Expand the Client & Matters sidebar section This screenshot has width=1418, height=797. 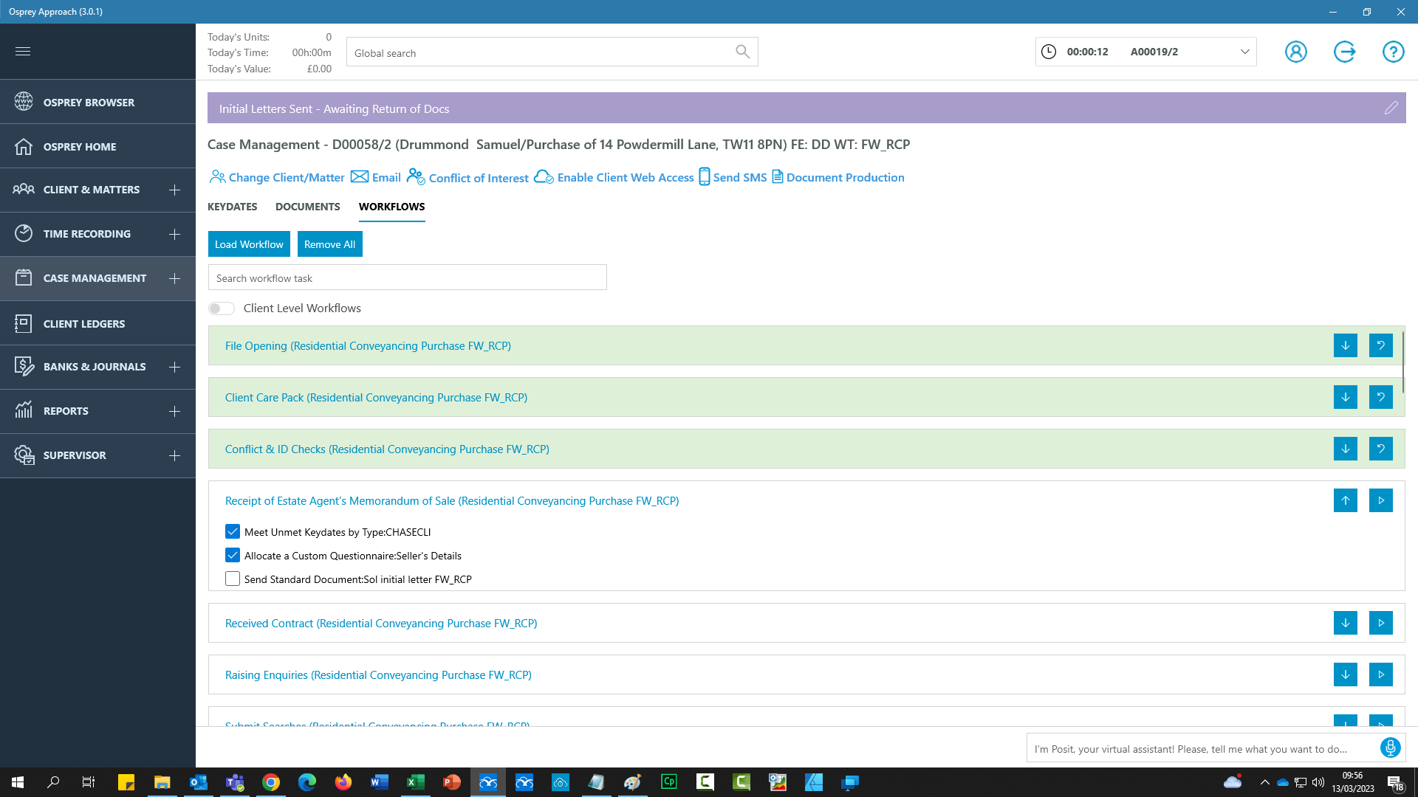(174, 190)
